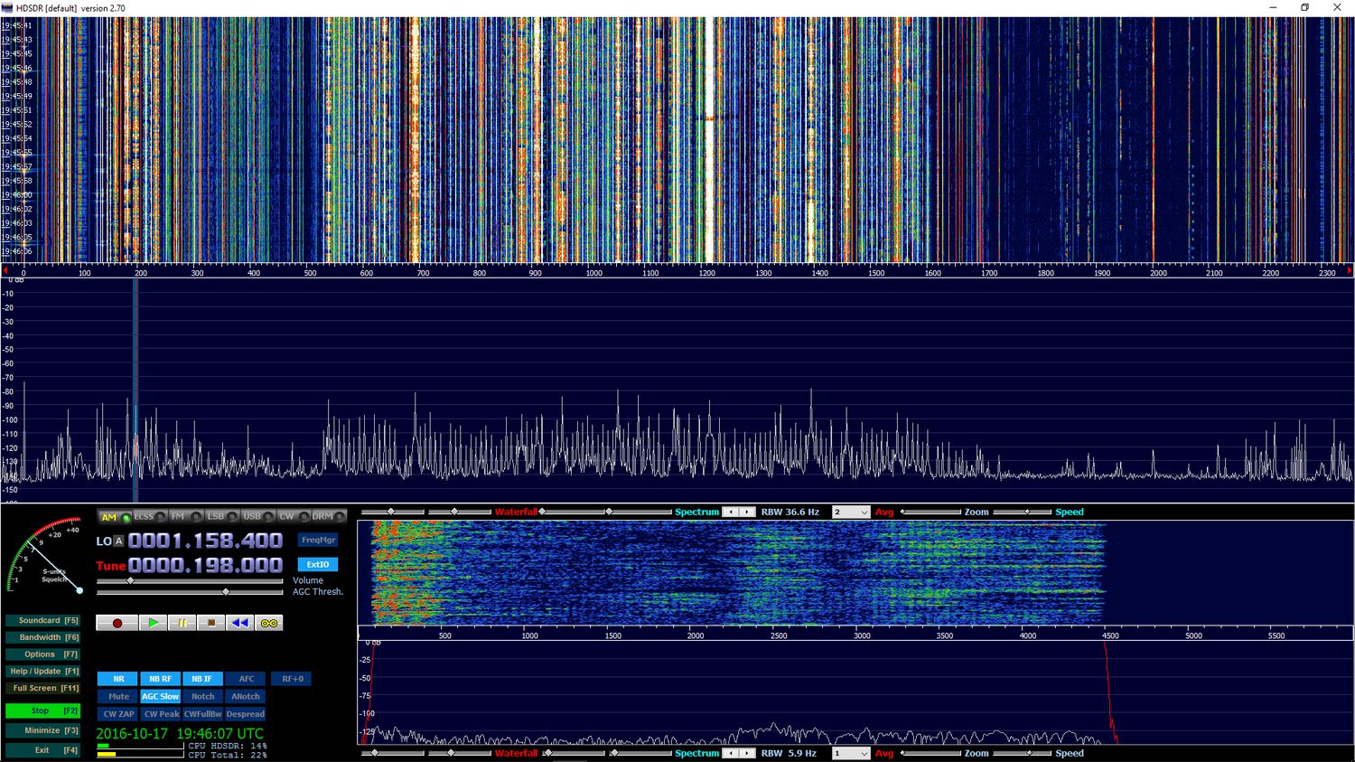Image resolution: width=1355 pixels, height=762 pixels.
Task: Switch to USB mode
Action: (252, 517)
